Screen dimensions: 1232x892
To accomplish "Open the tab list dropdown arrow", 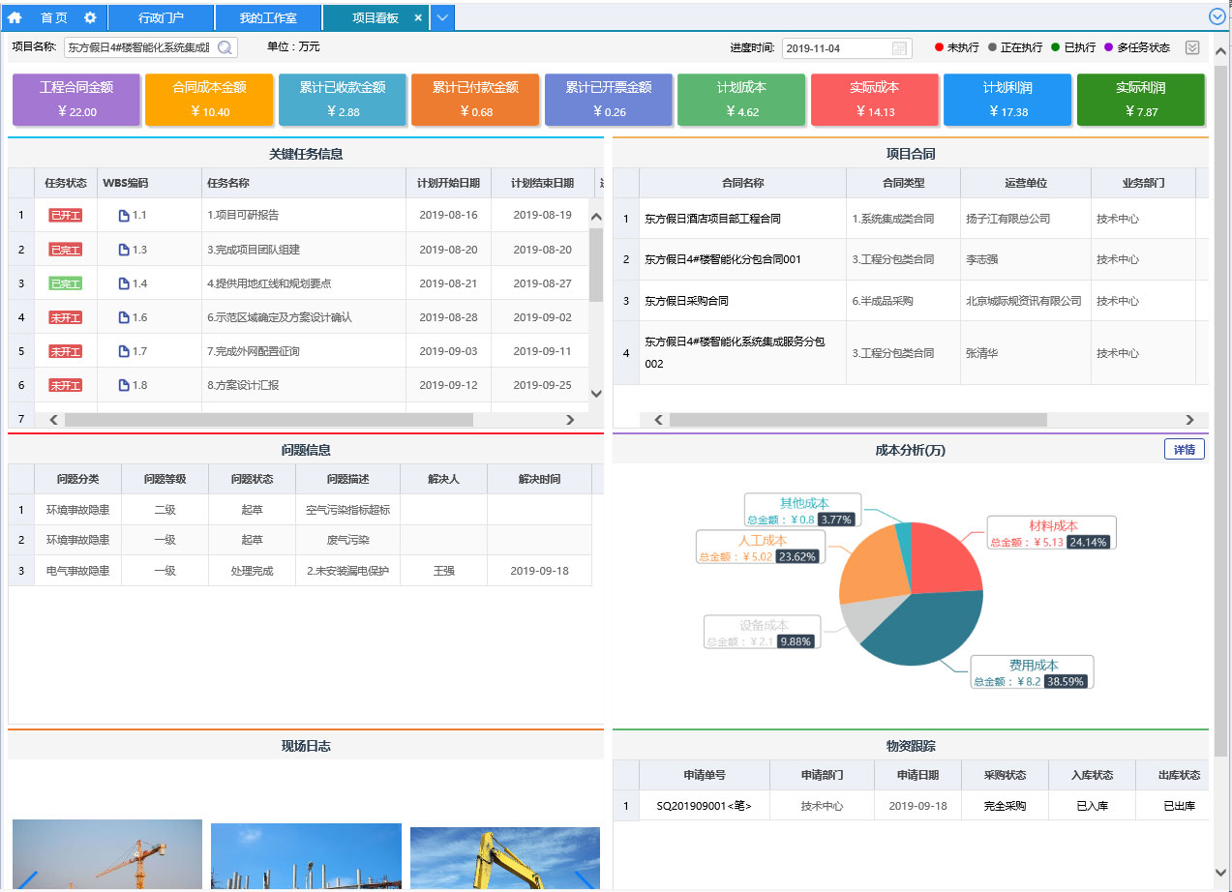I will pos(441,17).
